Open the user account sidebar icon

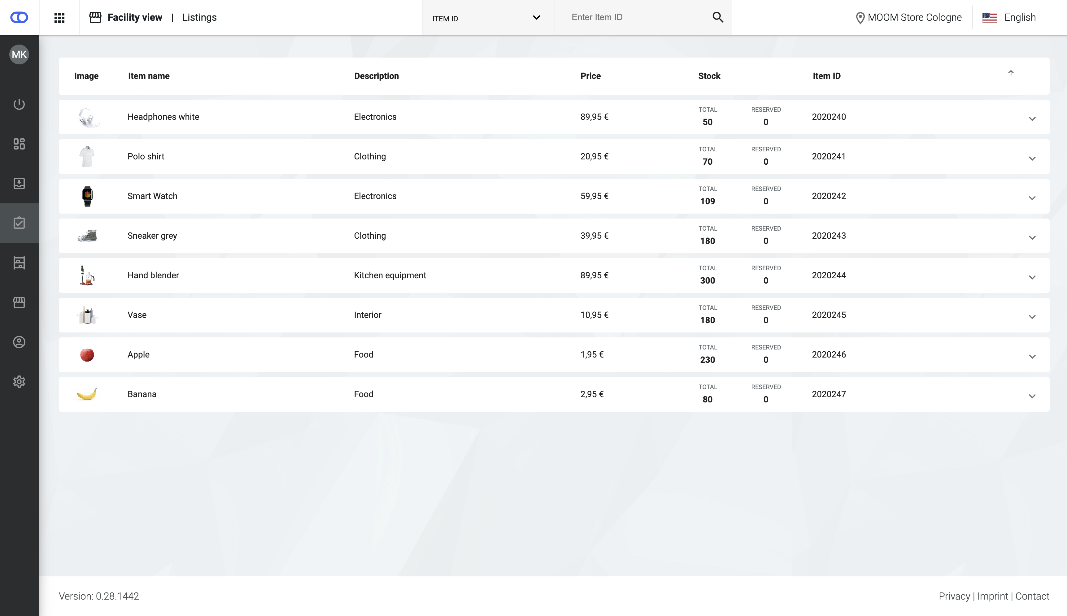click(x=19, y=342)
